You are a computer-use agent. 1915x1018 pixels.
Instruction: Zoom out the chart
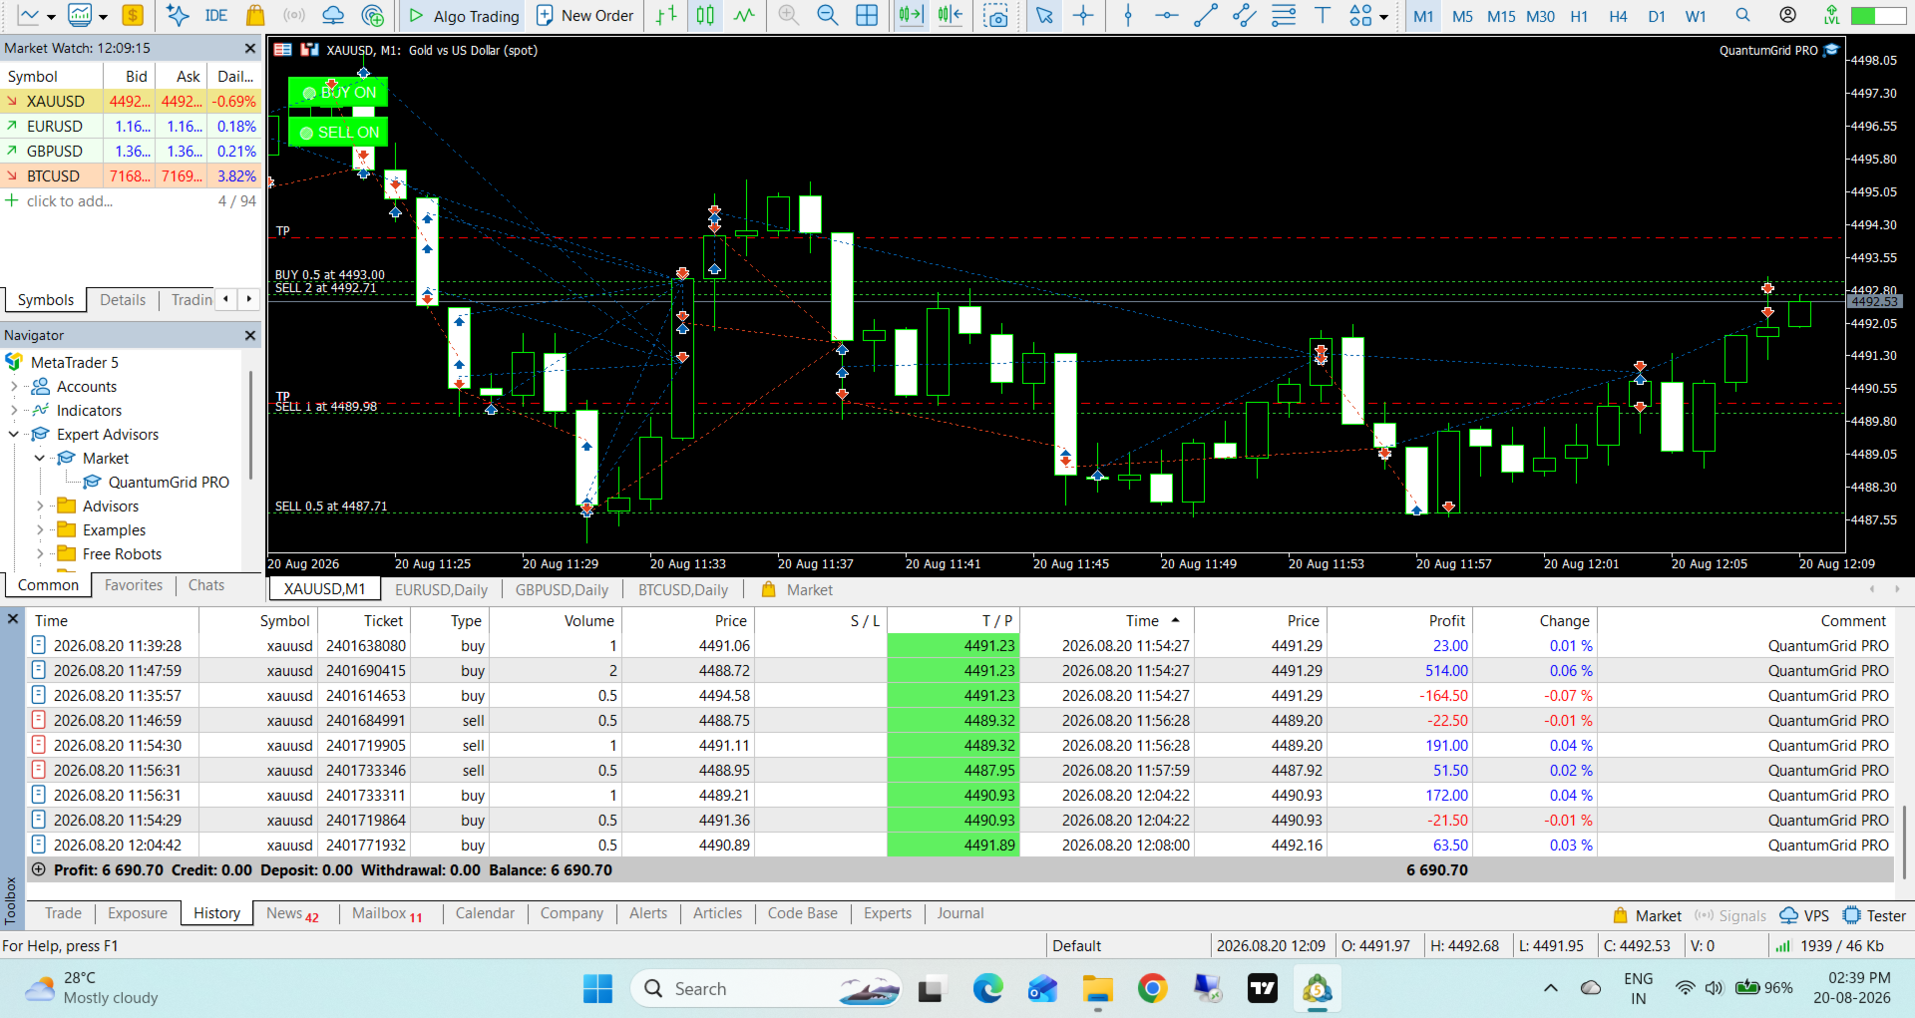827,15
